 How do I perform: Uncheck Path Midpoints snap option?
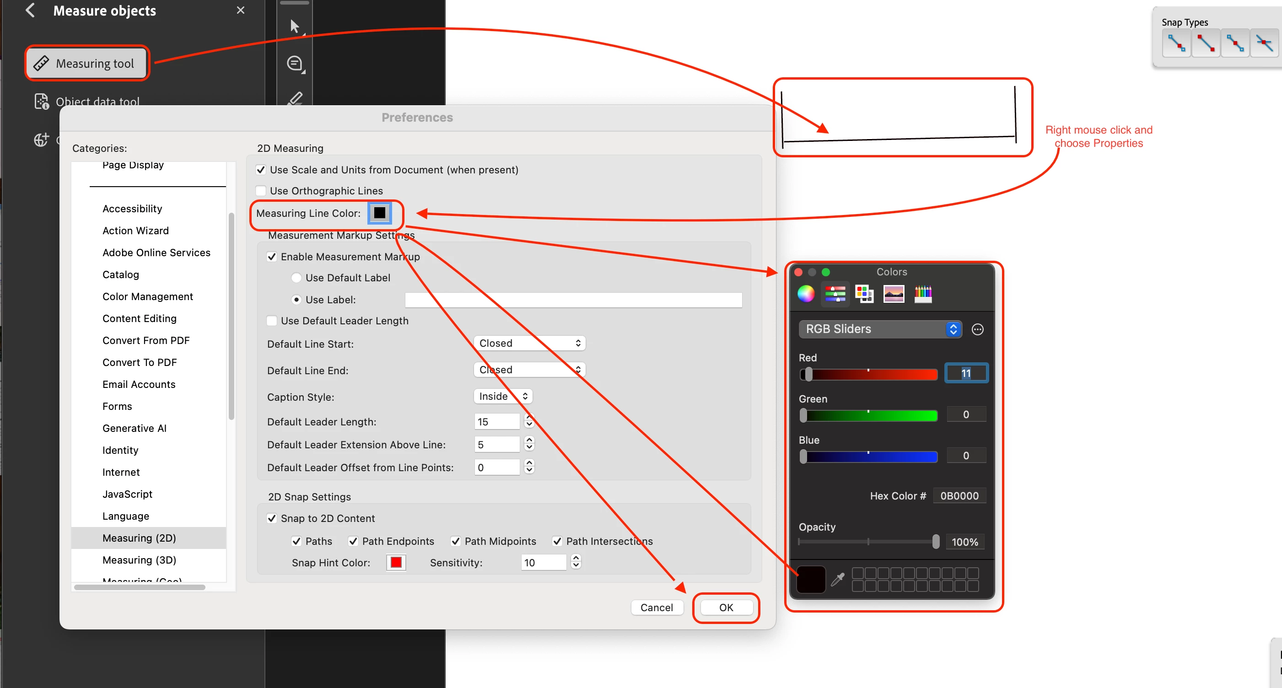point(455,541)
